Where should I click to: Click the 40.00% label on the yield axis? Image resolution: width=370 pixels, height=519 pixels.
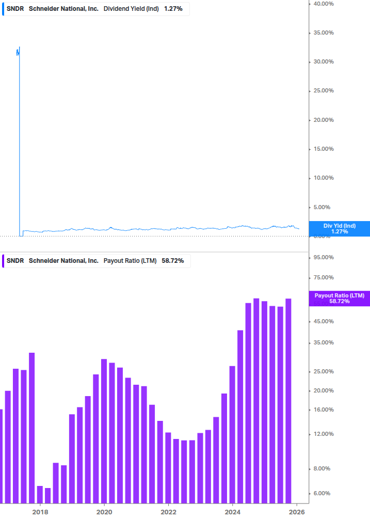coord(324,4)
